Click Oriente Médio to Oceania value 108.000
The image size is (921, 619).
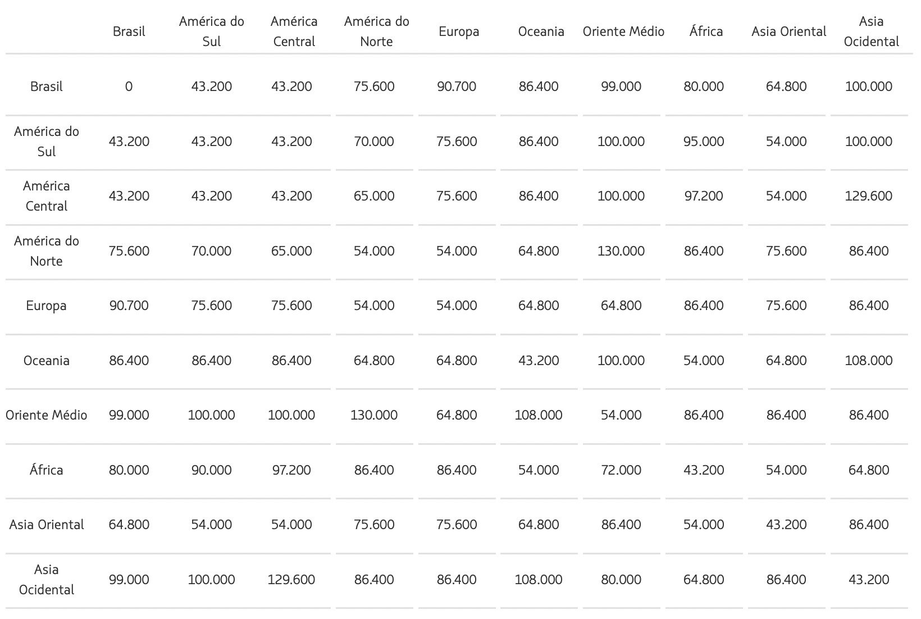[539, 415]
